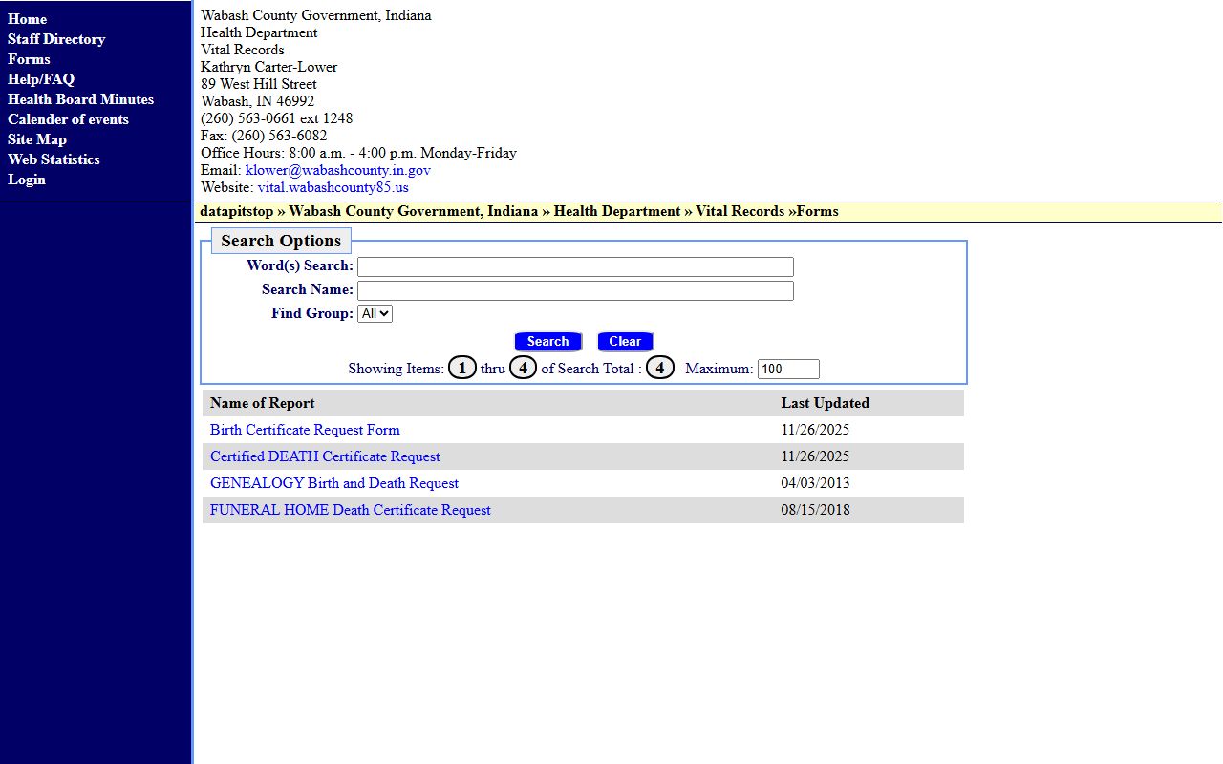The width and height of the screenshot is (1223, 764).
Task: Open the Home menu link
Action: click(x=27, y=19)
